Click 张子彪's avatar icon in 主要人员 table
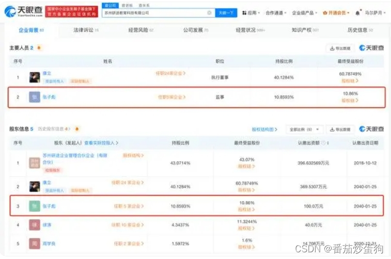 point(35,97)
